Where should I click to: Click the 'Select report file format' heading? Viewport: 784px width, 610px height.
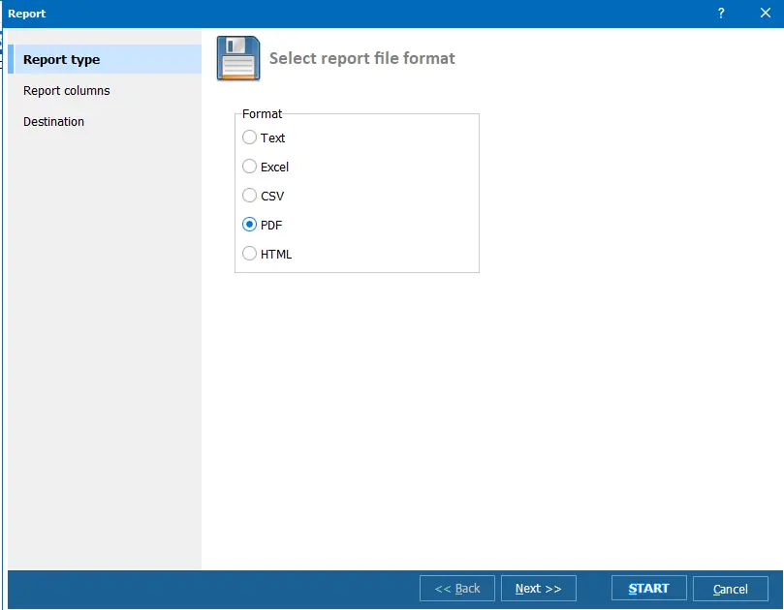tap(361, 59)
